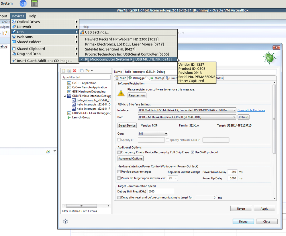This screenshot has width=286, height=236.
Task: Open the Interface dropdown
Action: (187, 110)
